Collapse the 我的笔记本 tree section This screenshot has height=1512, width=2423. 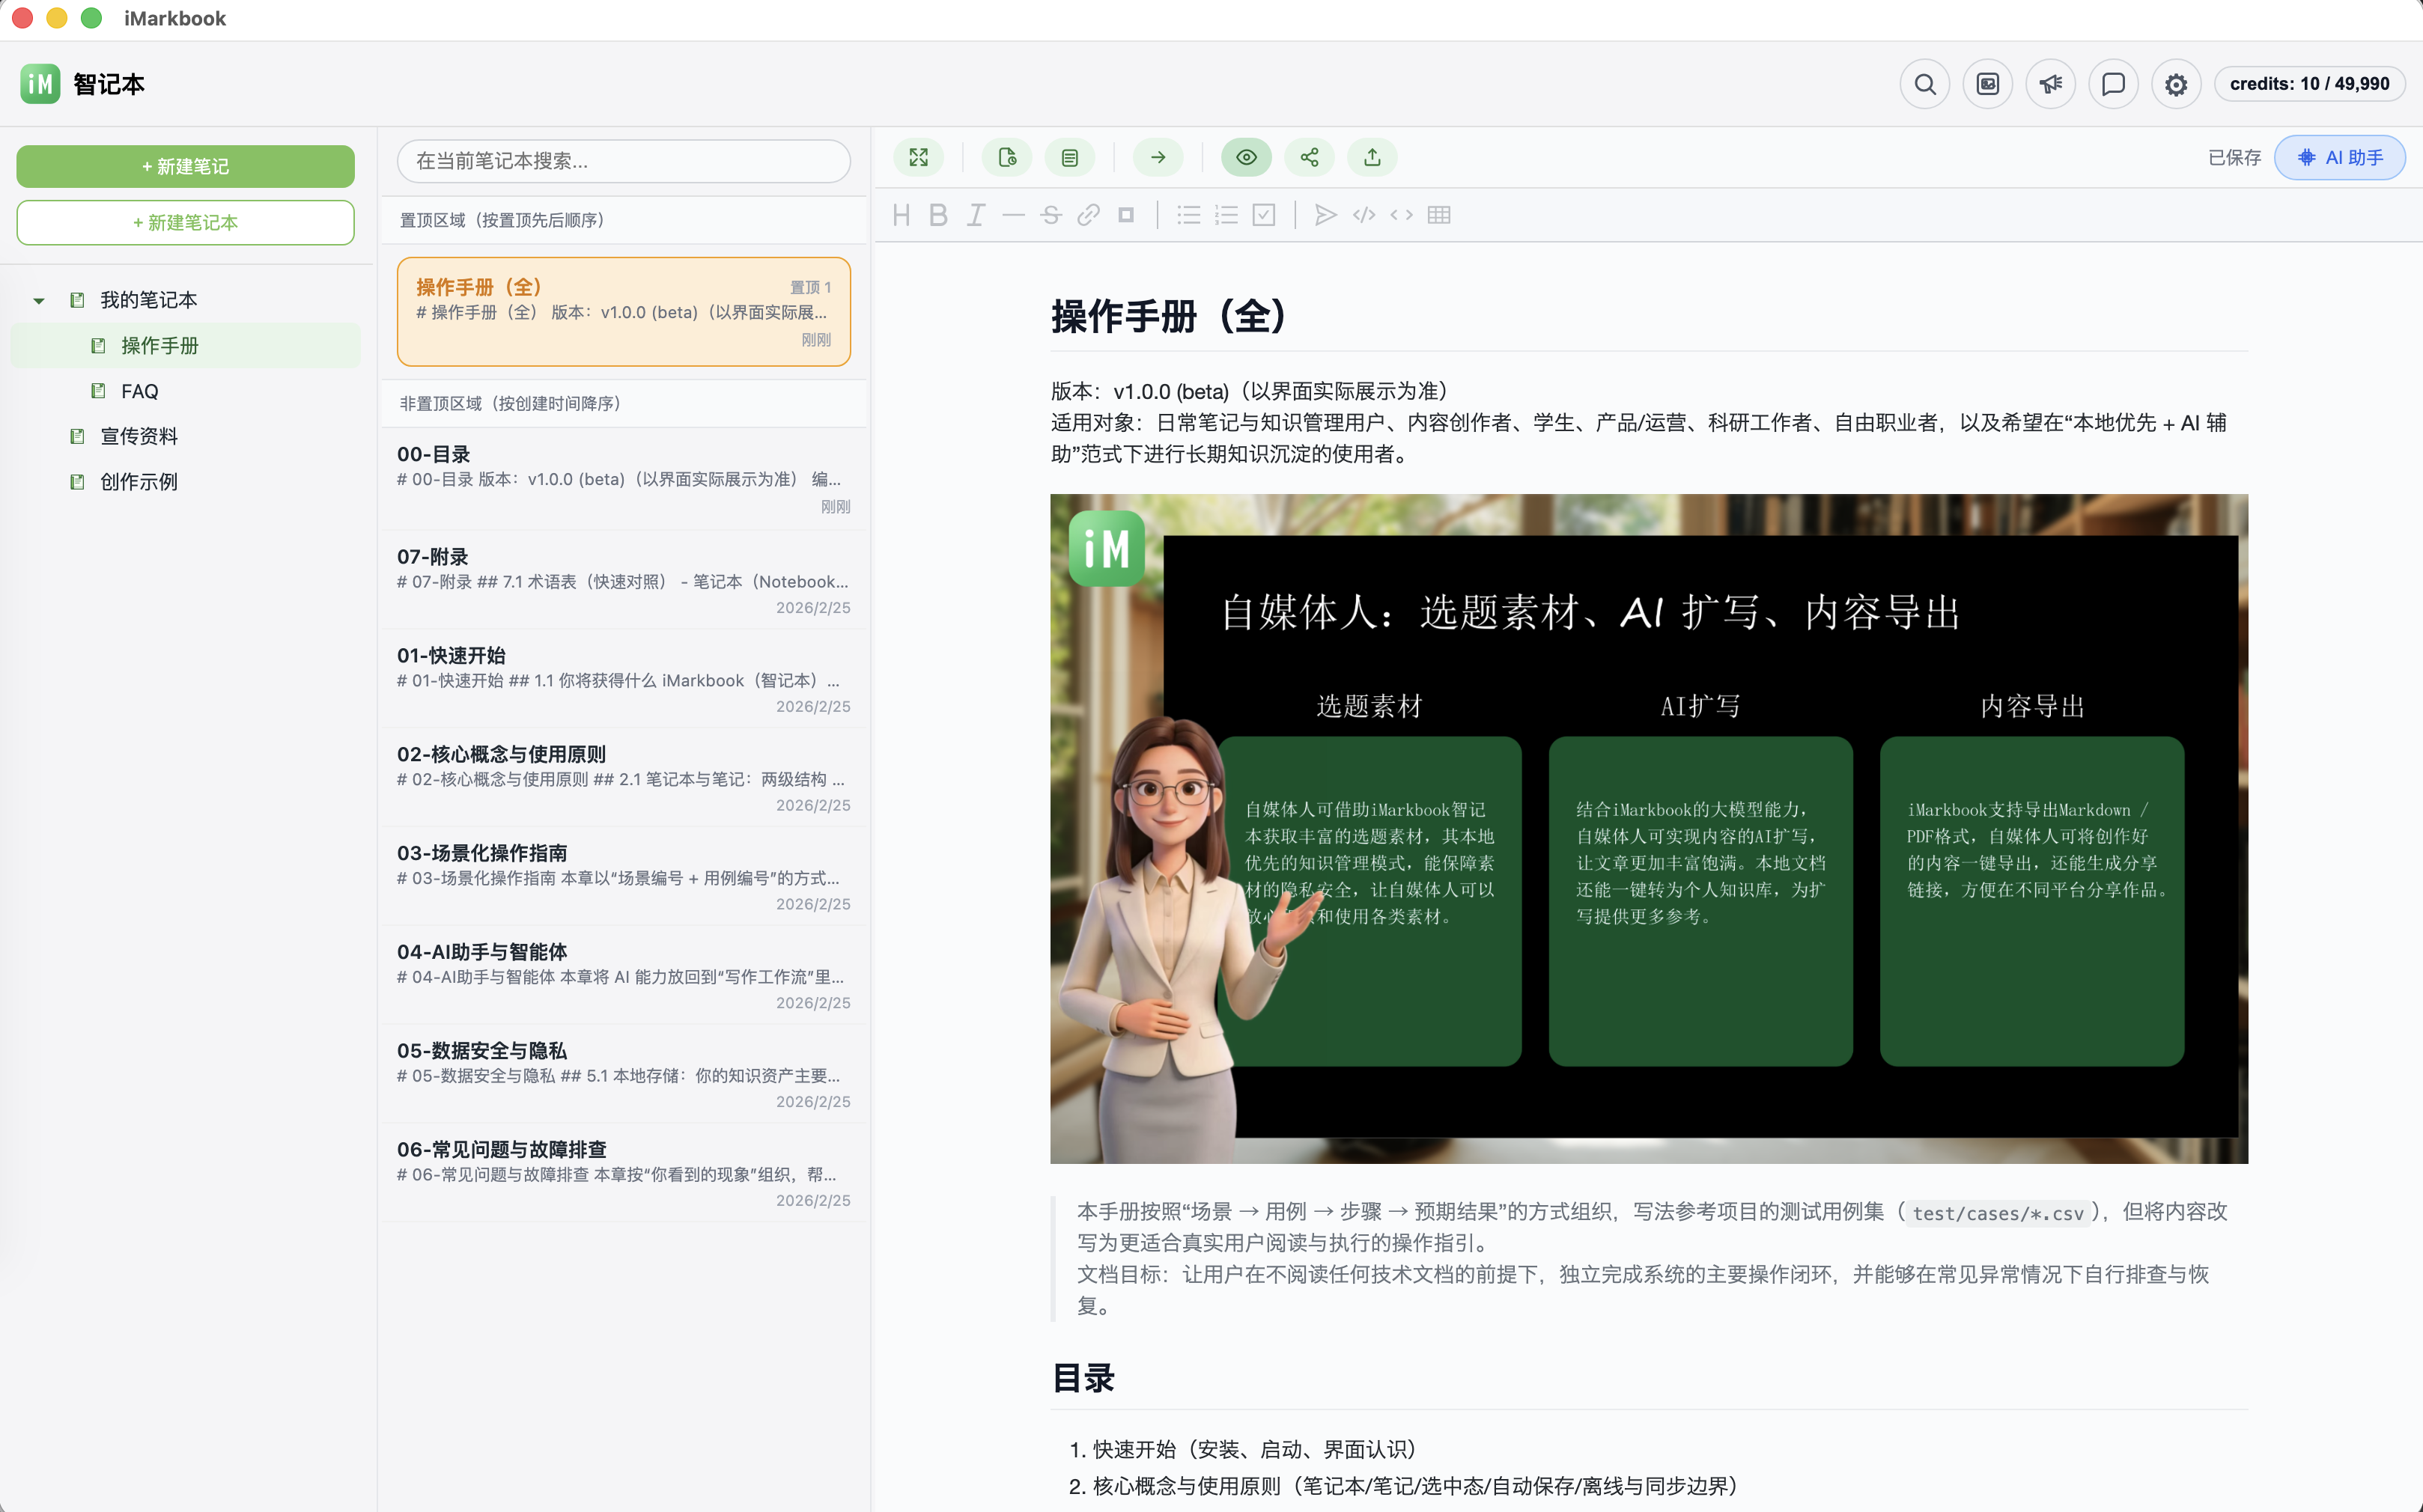click(x=38, y=299)
